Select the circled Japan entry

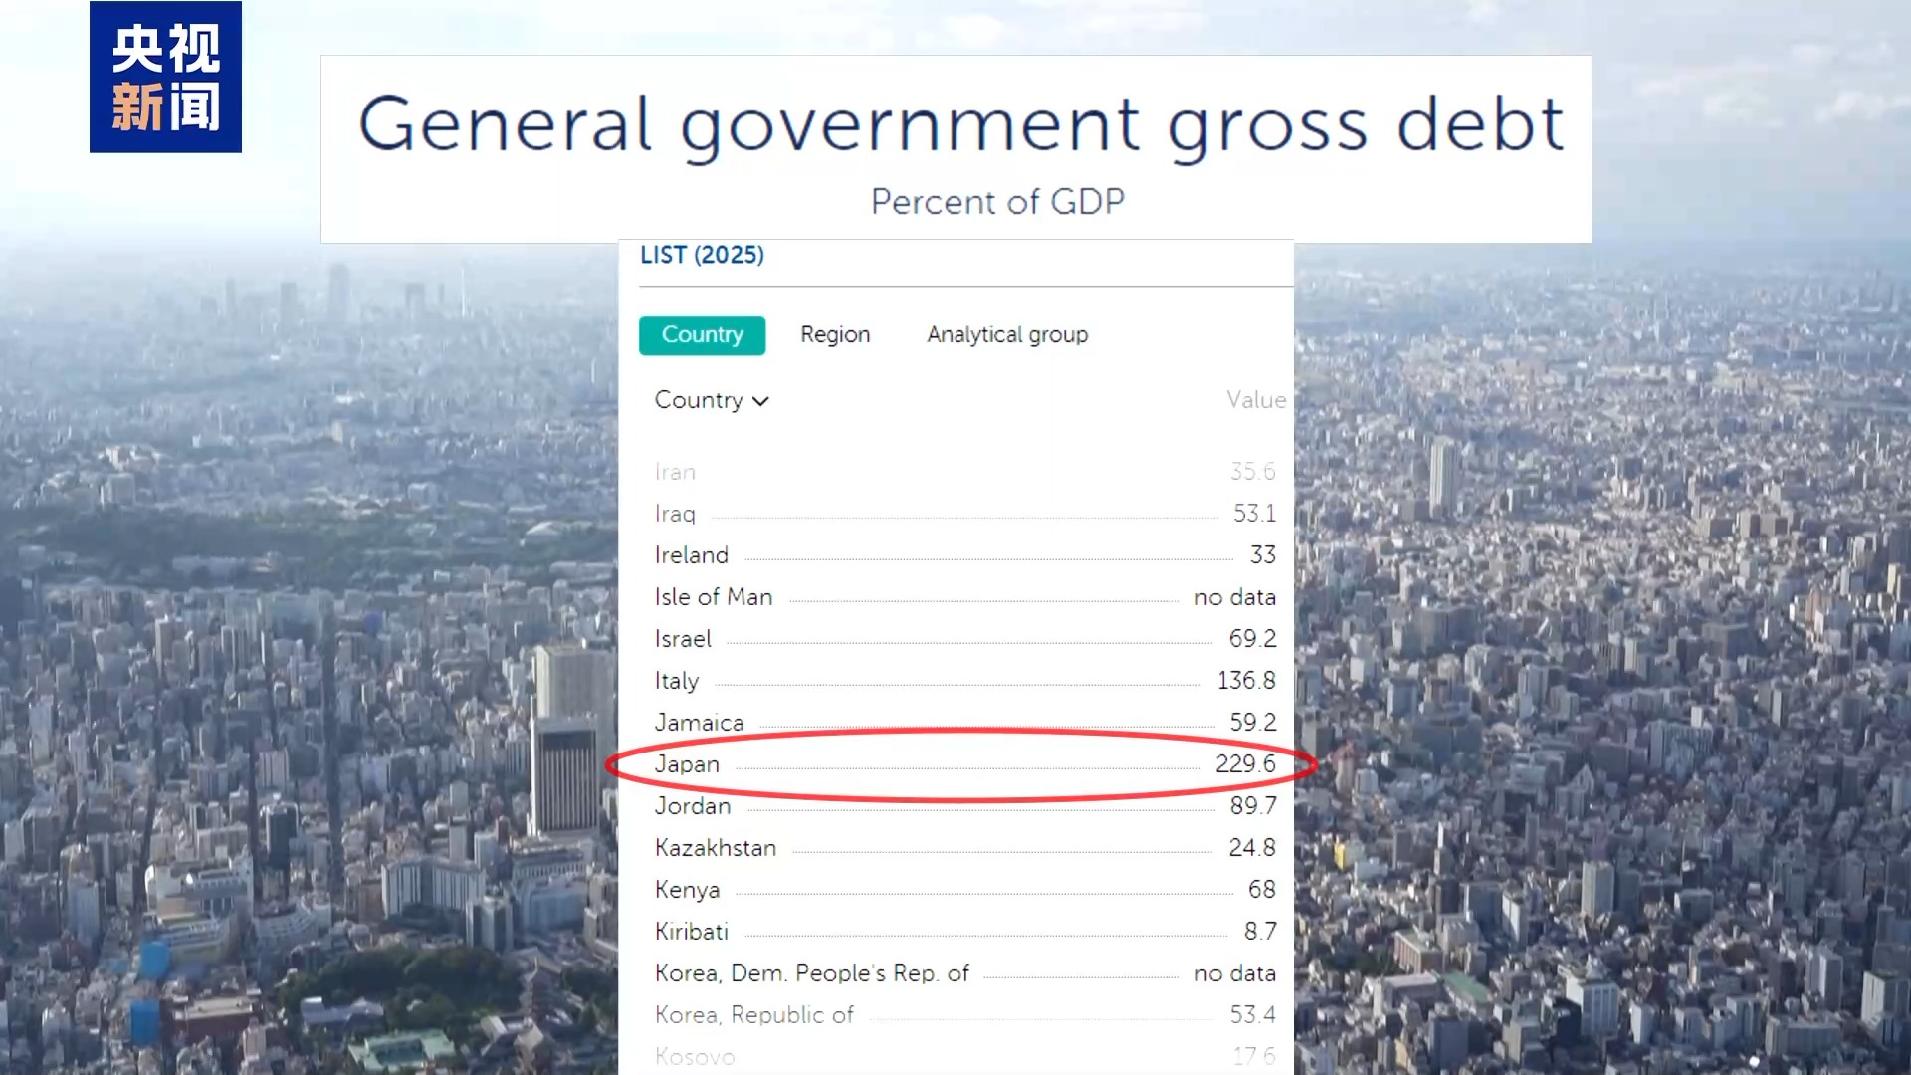[687, 764]
